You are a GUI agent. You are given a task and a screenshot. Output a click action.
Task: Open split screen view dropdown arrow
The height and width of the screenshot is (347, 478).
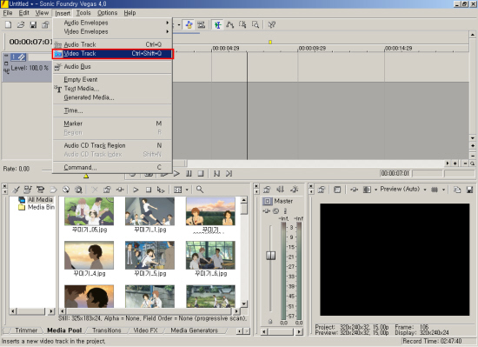[375, 190]
